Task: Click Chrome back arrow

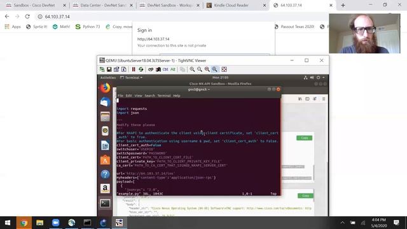Action: coord(7,17)
